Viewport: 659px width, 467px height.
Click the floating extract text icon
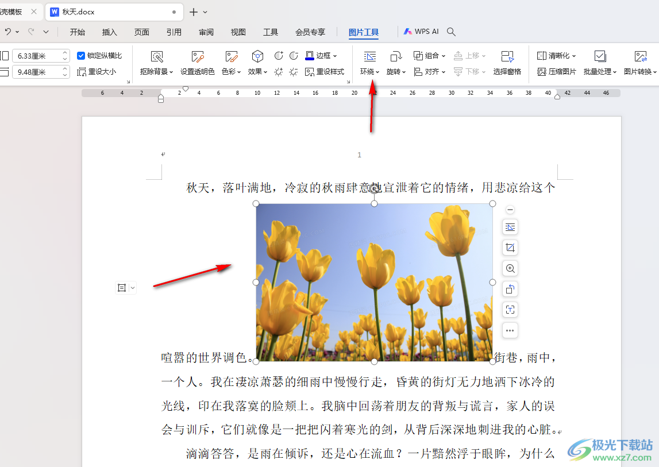coord(510,310)
